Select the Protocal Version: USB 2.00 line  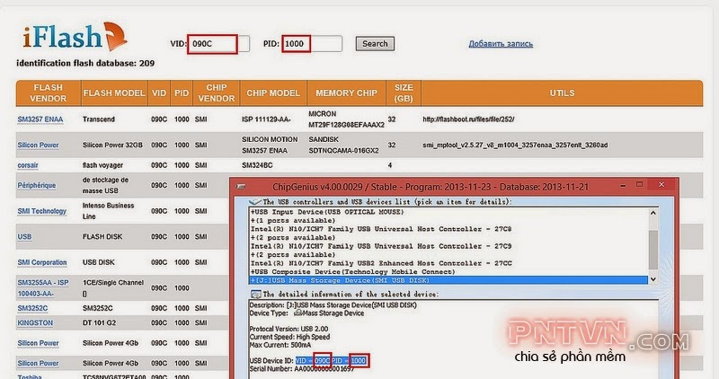tap(288, 329)
